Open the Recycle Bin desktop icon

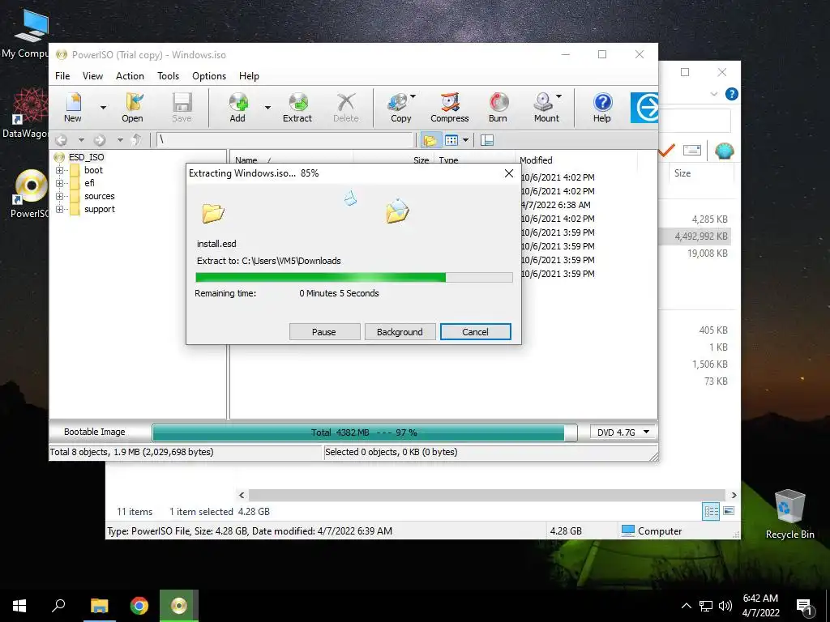coord(789,514)
